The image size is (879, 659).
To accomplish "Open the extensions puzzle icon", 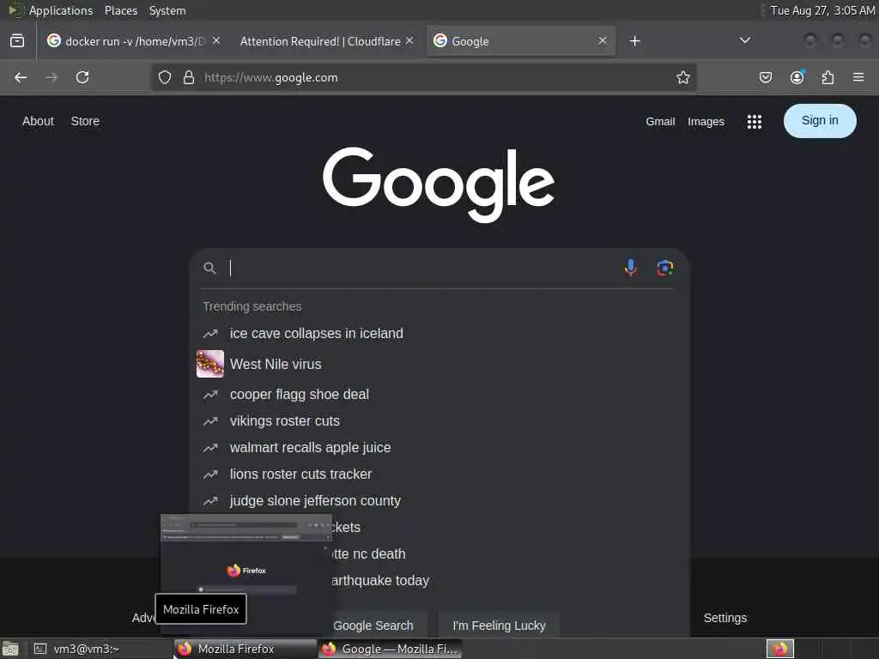I will pyautogui.click(x=828, y=77).
